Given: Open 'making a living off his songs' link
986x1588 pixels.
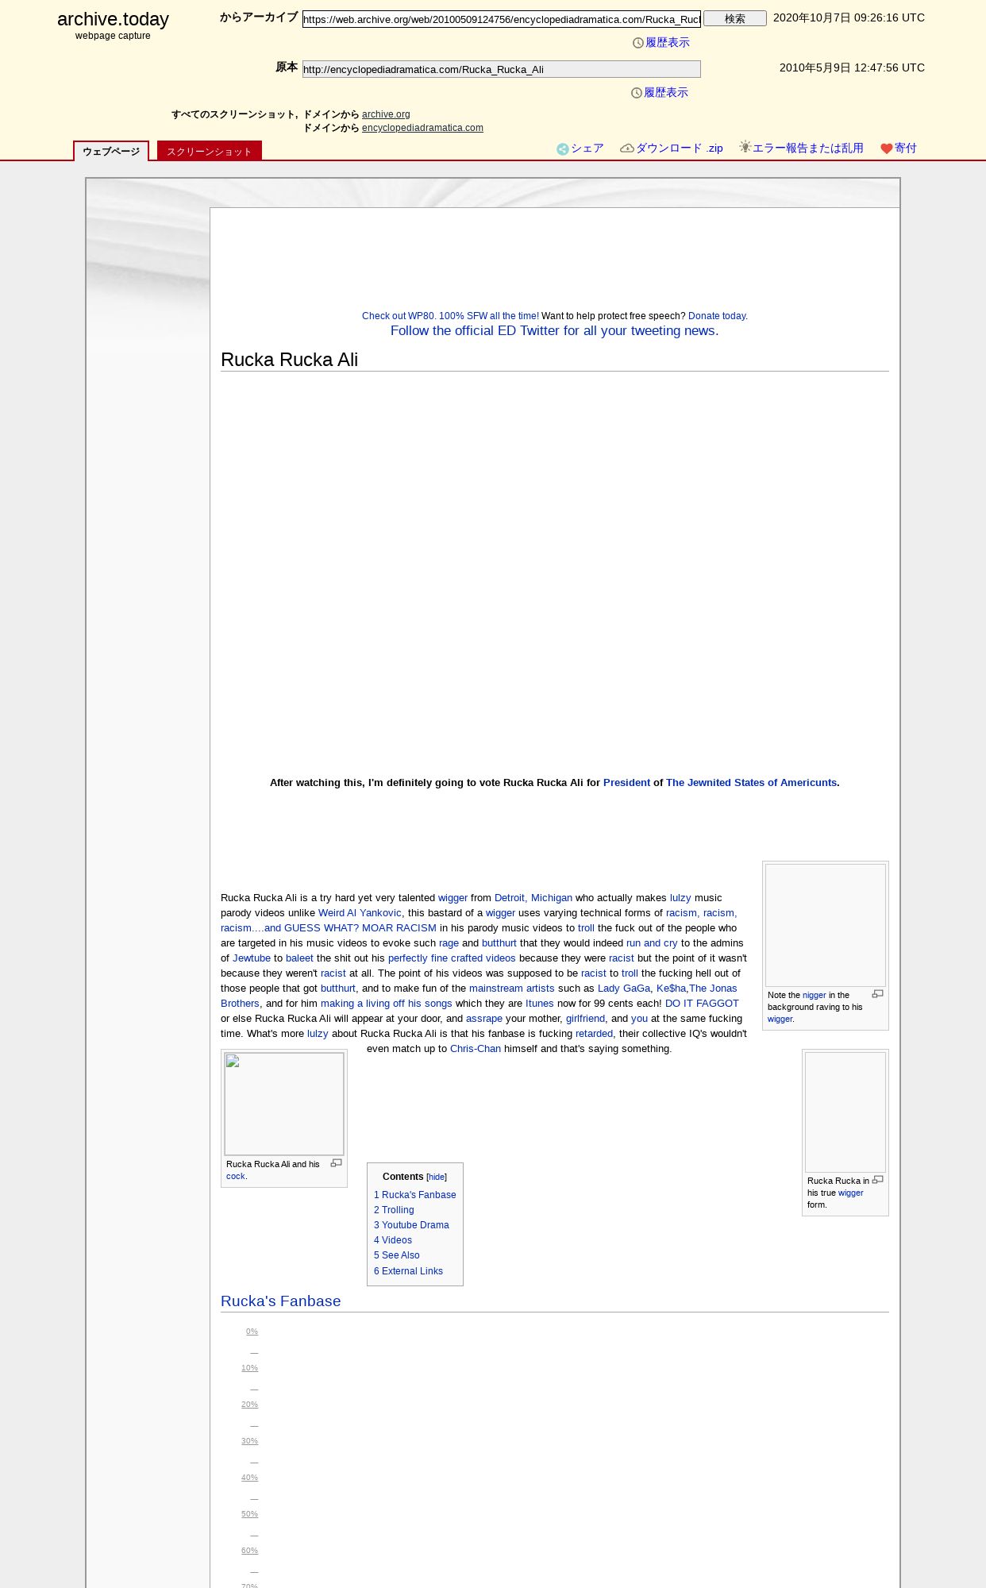Looking at the screenshot, I should (x=387, y=1004).
